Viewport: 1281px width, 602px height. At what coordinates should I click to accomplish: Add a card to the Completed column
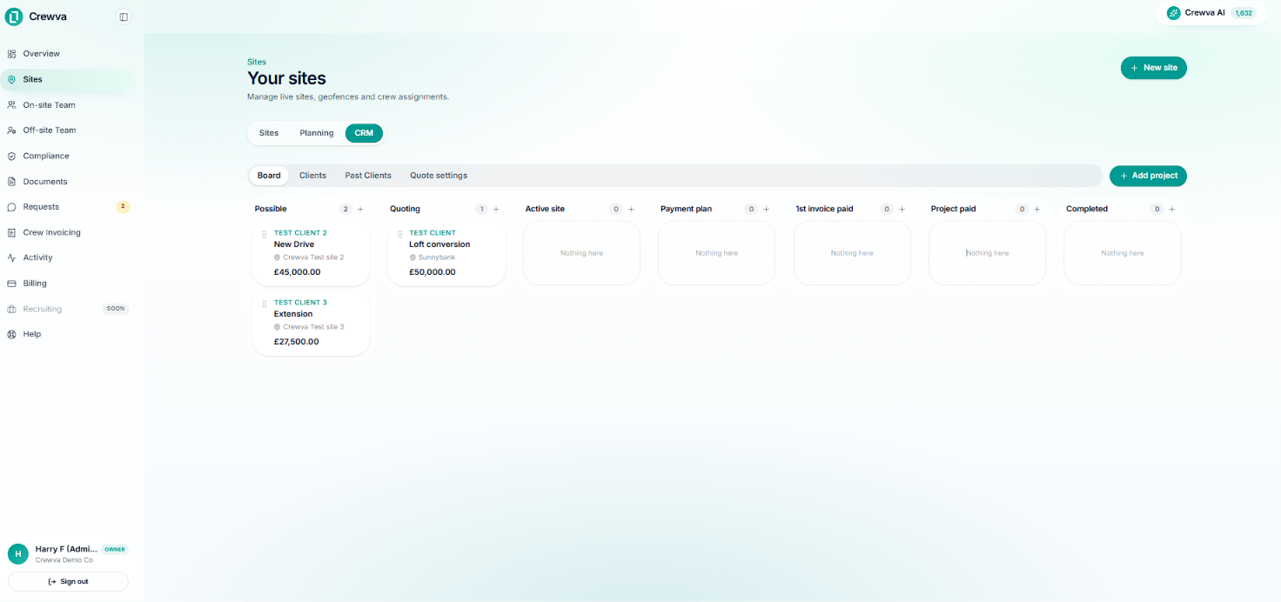(1172, 210)
